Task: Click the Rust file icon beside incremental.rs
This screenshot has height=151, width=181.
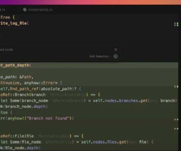Action: (25, 10)
